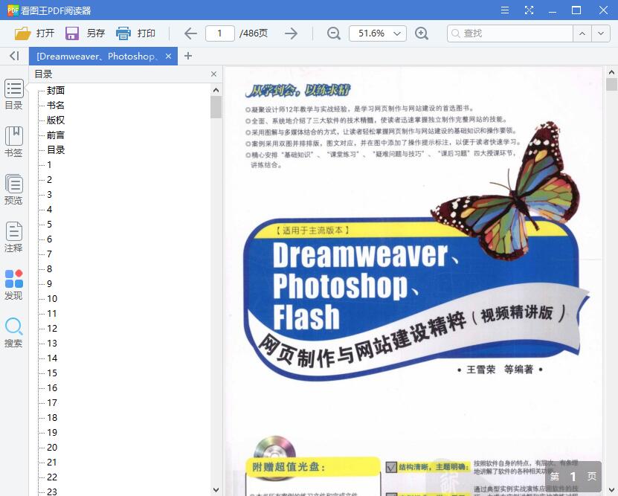The height and width of the screenshot is (496, 618).
Task: Jump to outline entry 9
Action: (x=49, y=283)
